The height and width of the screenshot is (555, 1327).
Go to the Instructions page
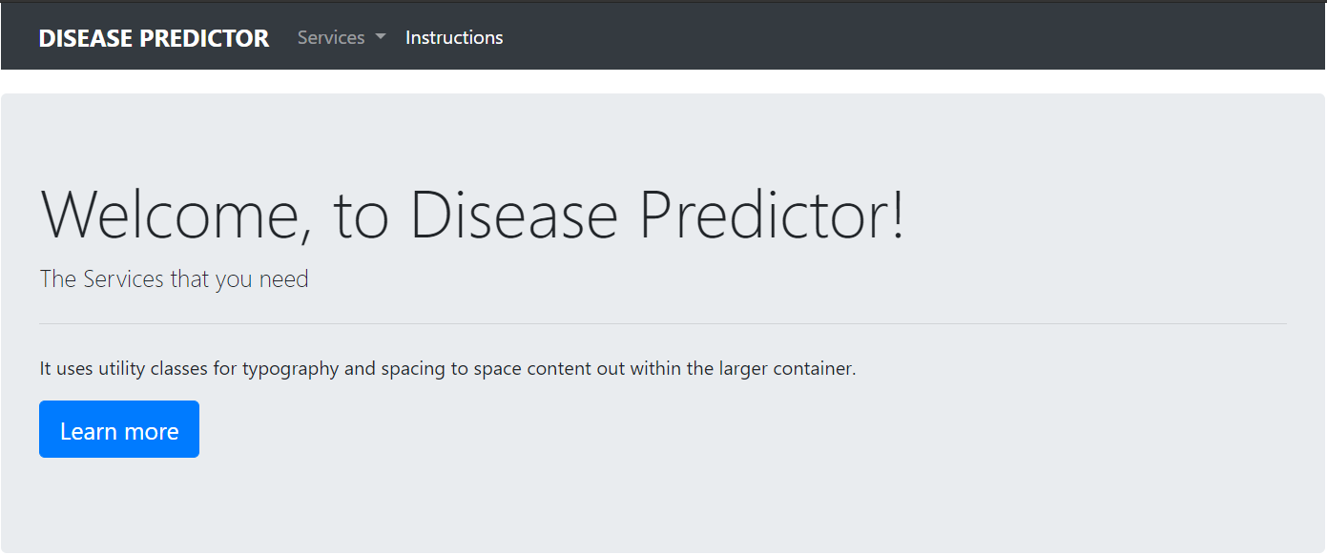(x=454, y=38)
